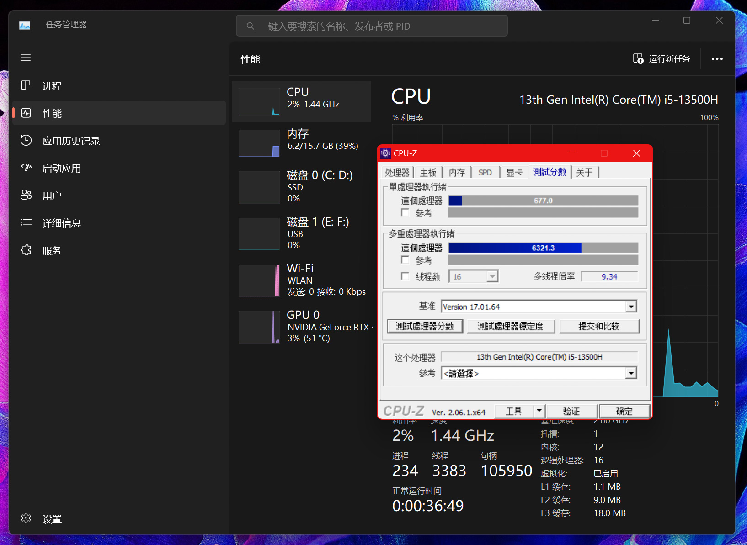Open the three-dot more options menu
The image size is (747, 545).
pyautogui.click(x=717, y=59)
